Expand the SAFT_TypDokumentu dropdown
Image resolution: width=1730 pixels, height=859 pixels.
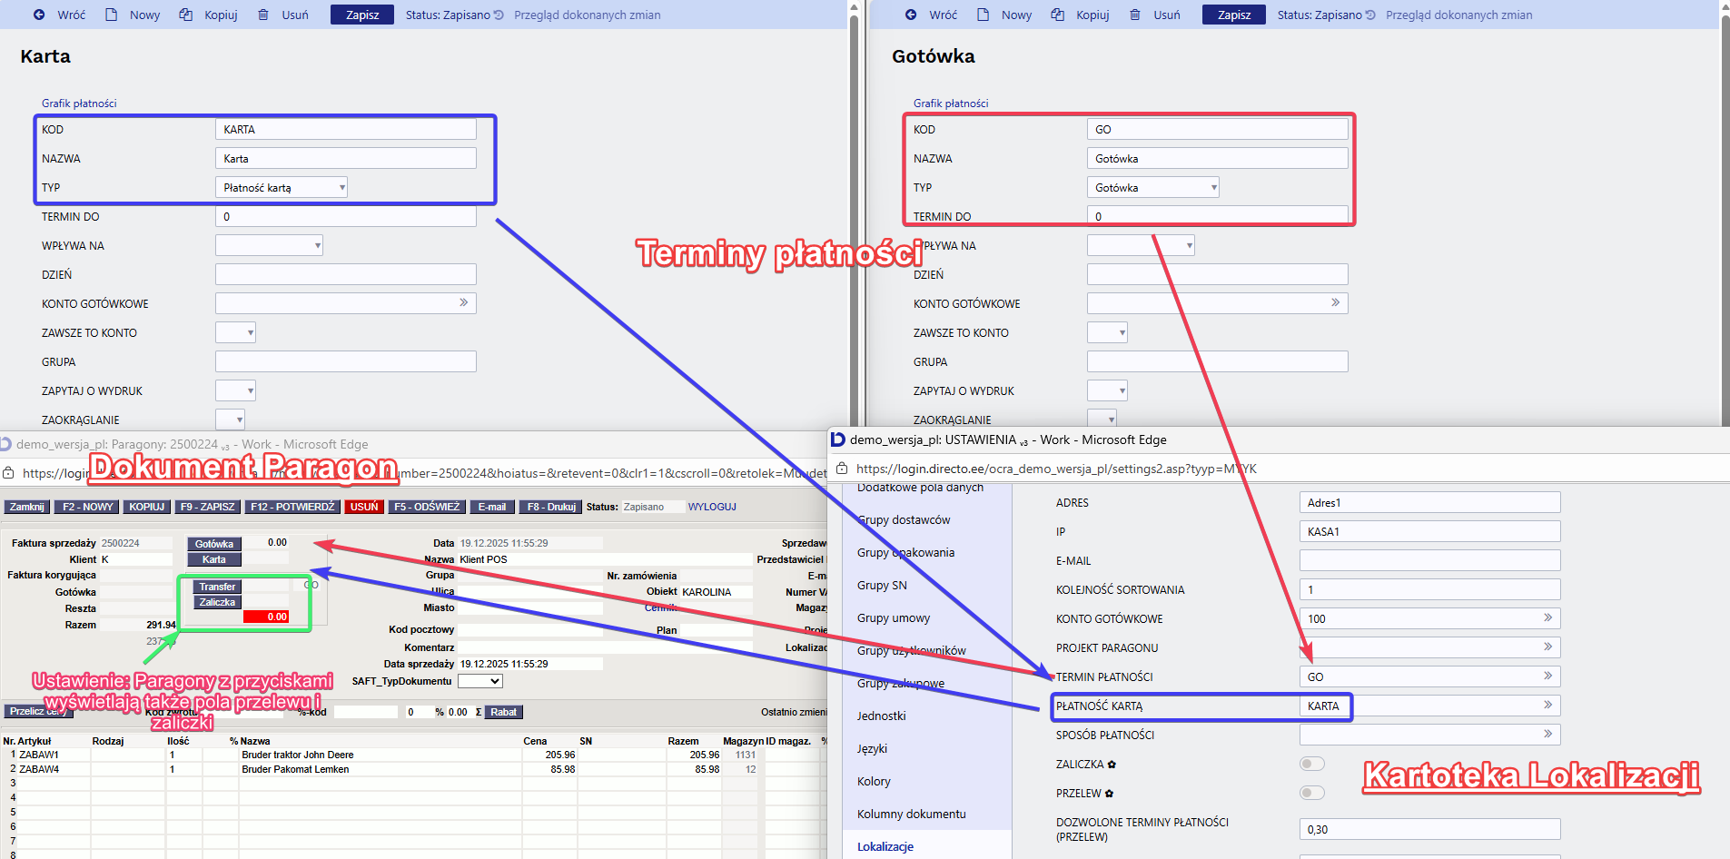coord(480,681)
